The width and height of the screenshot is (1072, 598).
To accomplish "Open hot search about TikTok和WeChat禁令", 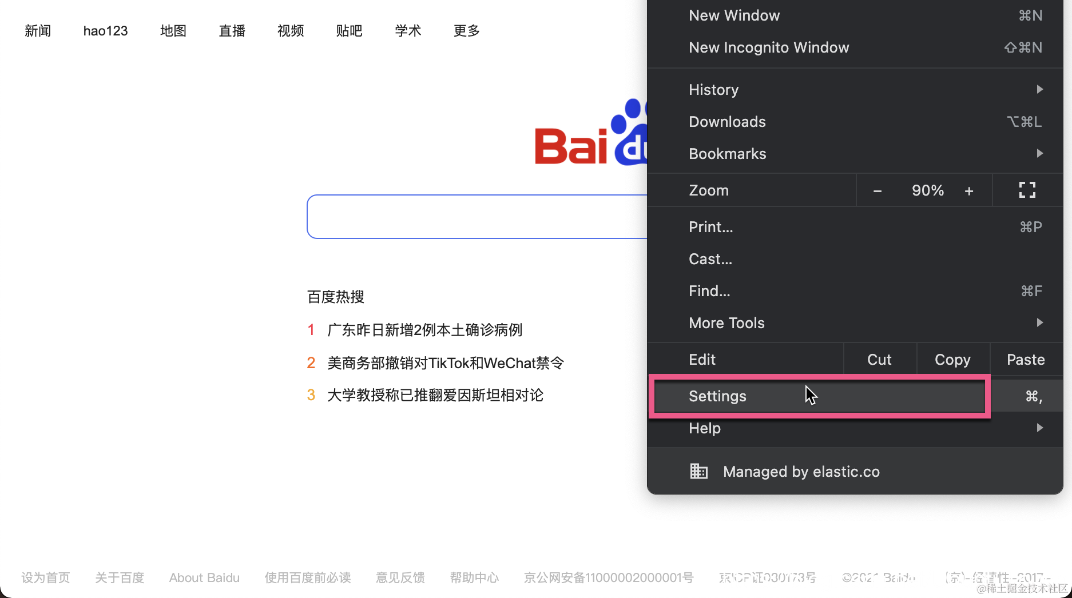I will 446,363.
